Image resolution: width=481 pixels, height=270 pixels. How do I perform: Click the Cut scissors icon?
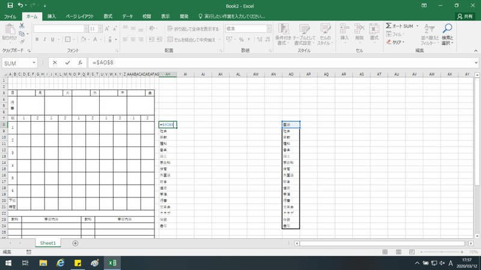click(x=22, y=26)
